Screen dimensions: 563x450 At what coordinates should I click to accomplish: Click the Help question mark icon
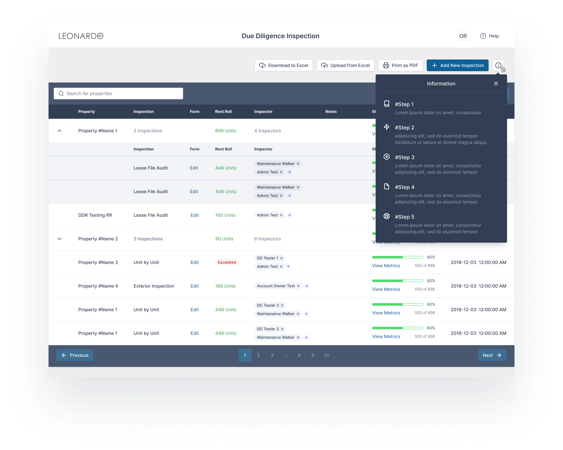(483, 36)
